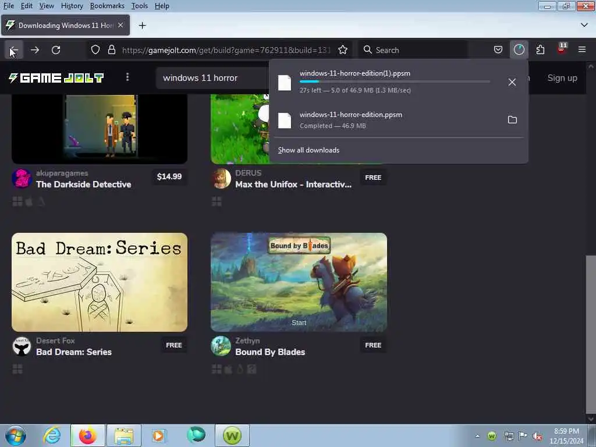Switch to Firefox in the taskbar

click(88, 435)
